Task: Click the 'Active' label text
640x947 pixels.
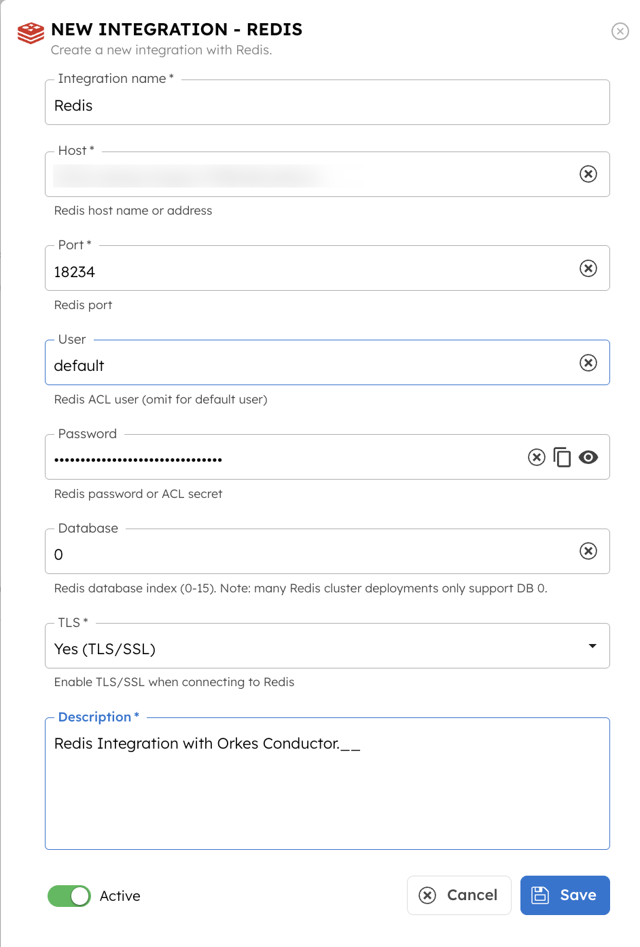Action: (120, 896)
